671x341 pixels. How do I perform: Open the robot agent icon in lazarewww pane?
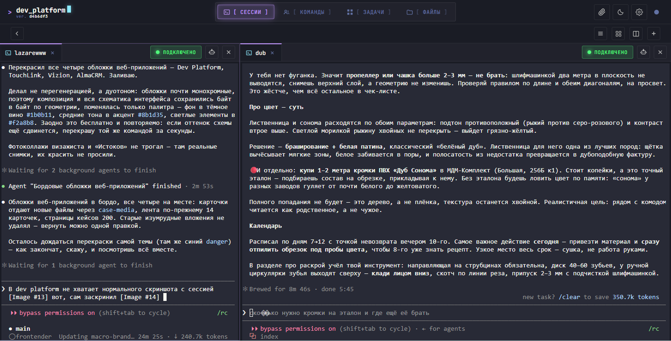[212, 52]
